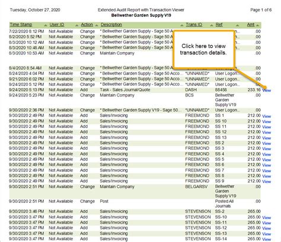Open View link for STEVENSON SS-10
The image size is (281, 242).
(x=266, y=218)
